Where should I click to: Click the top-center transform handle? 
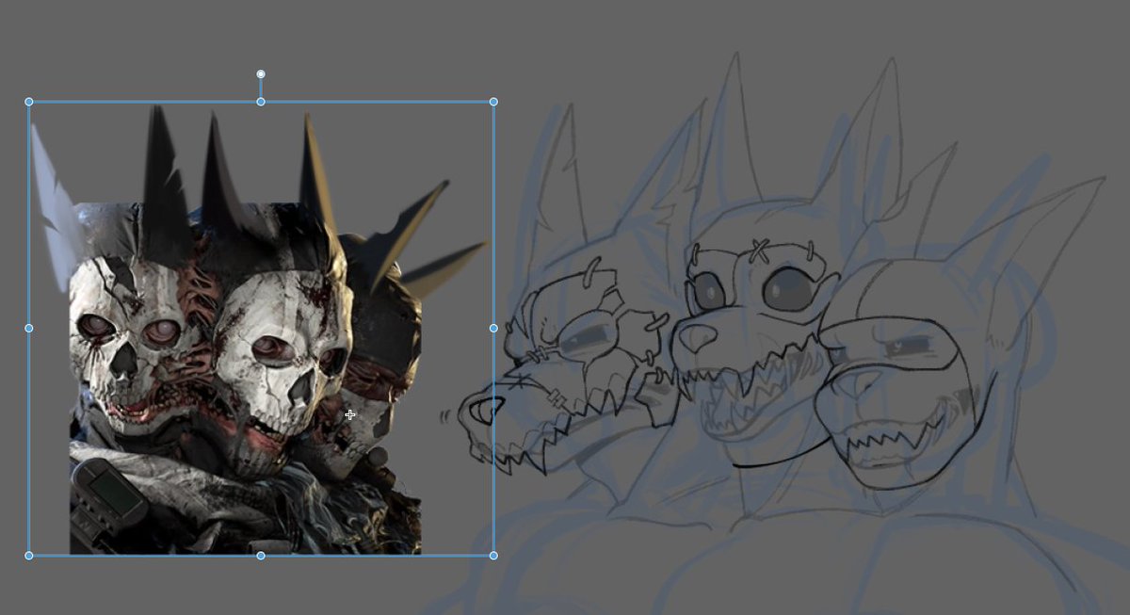tap(261, 102)
